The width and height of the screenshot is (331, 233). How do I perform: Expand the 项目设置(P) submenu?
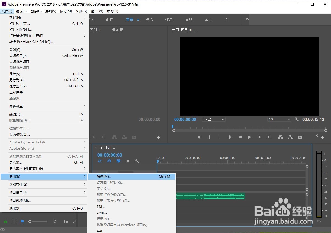[x=44, y=192]
